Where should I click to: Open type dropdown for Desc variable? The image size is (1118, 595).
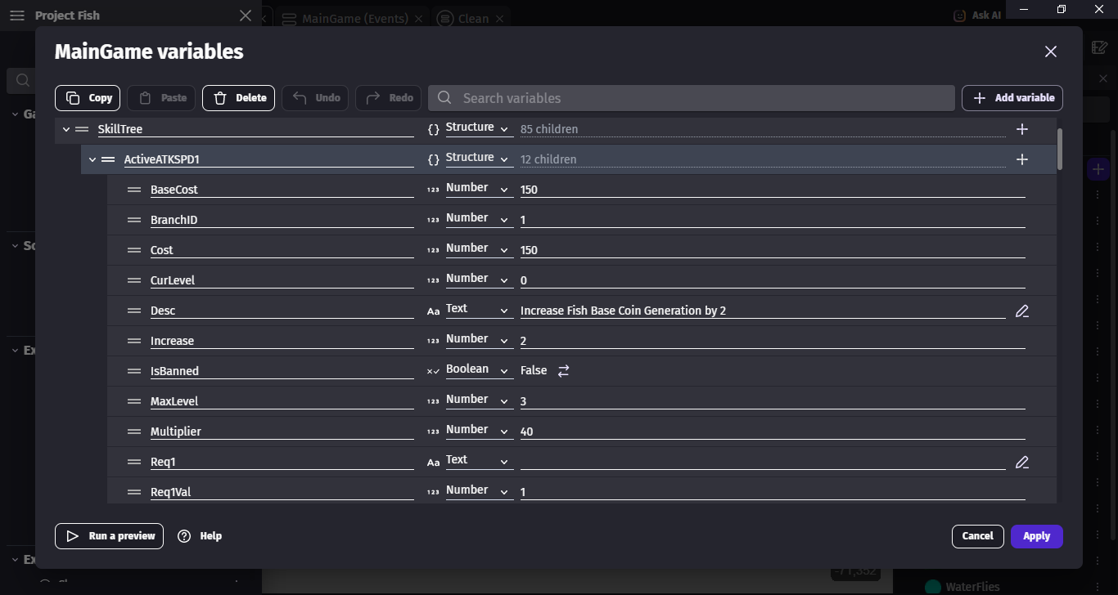click(479, 310)
